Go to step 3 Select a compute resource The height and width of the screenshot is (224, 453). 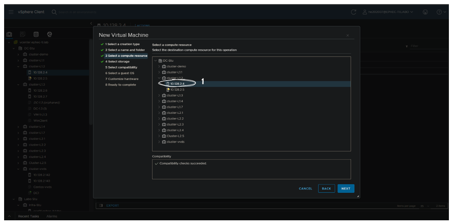point(126,56)
